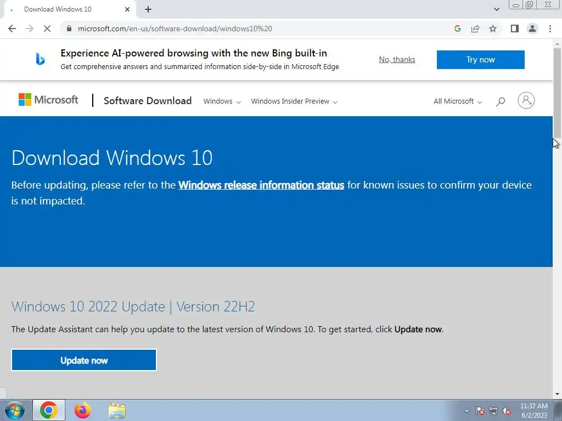Show hidden tray icons
This screenshot has width=562, height=421.
(x=467, y=411)
